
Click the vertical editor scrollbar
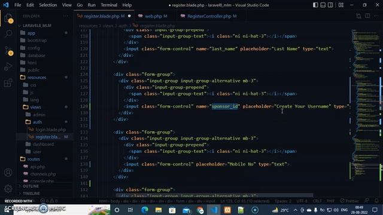tap(381, 112)
